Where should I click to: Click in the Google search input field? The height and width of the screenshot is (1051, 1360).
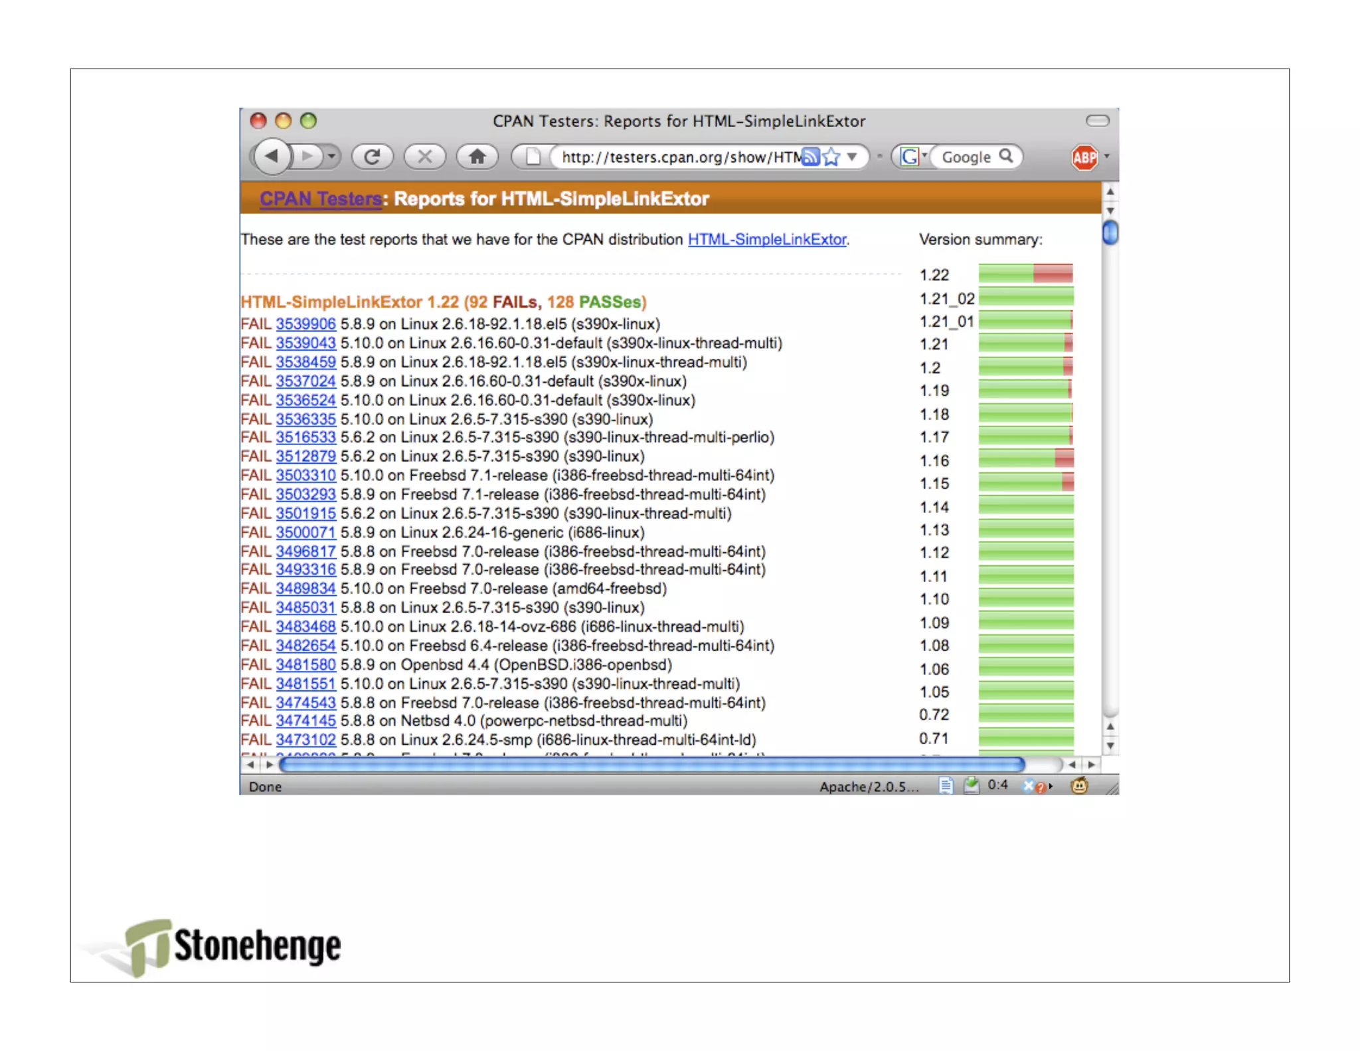(x=966, y=157)
